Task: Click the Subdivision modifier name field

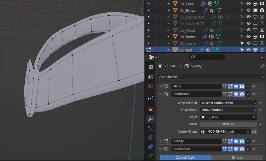Action: [x=196, y=149]
